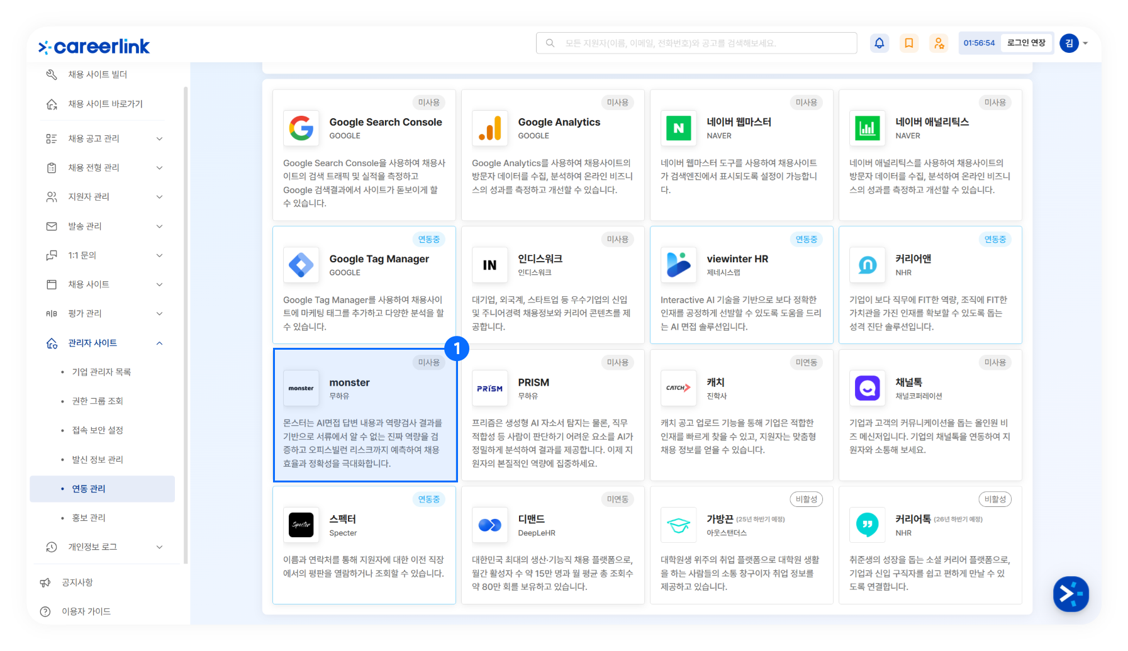Click the session timer 01:56:54
Image resolution: width=1128 pixels, height=651 pixels.
point(979,43)
